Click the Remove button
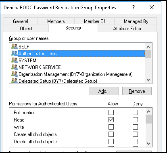 coord(137,91)
